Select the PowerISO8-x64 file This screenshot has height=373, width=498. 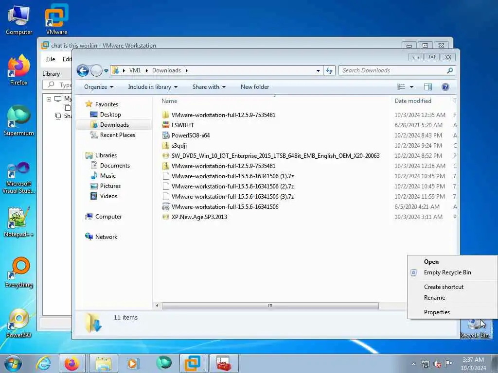191,136
